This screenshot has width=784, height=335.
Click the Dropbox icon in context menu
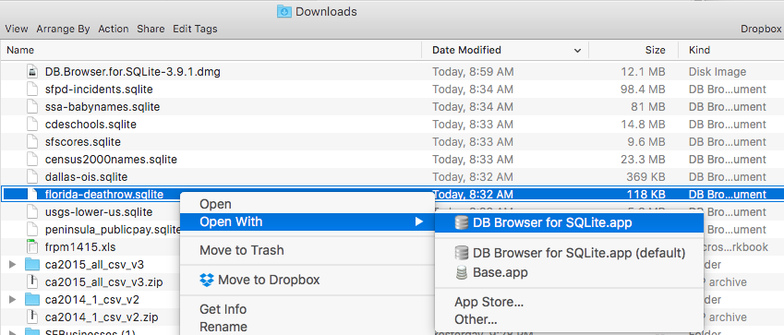point(207,280)
